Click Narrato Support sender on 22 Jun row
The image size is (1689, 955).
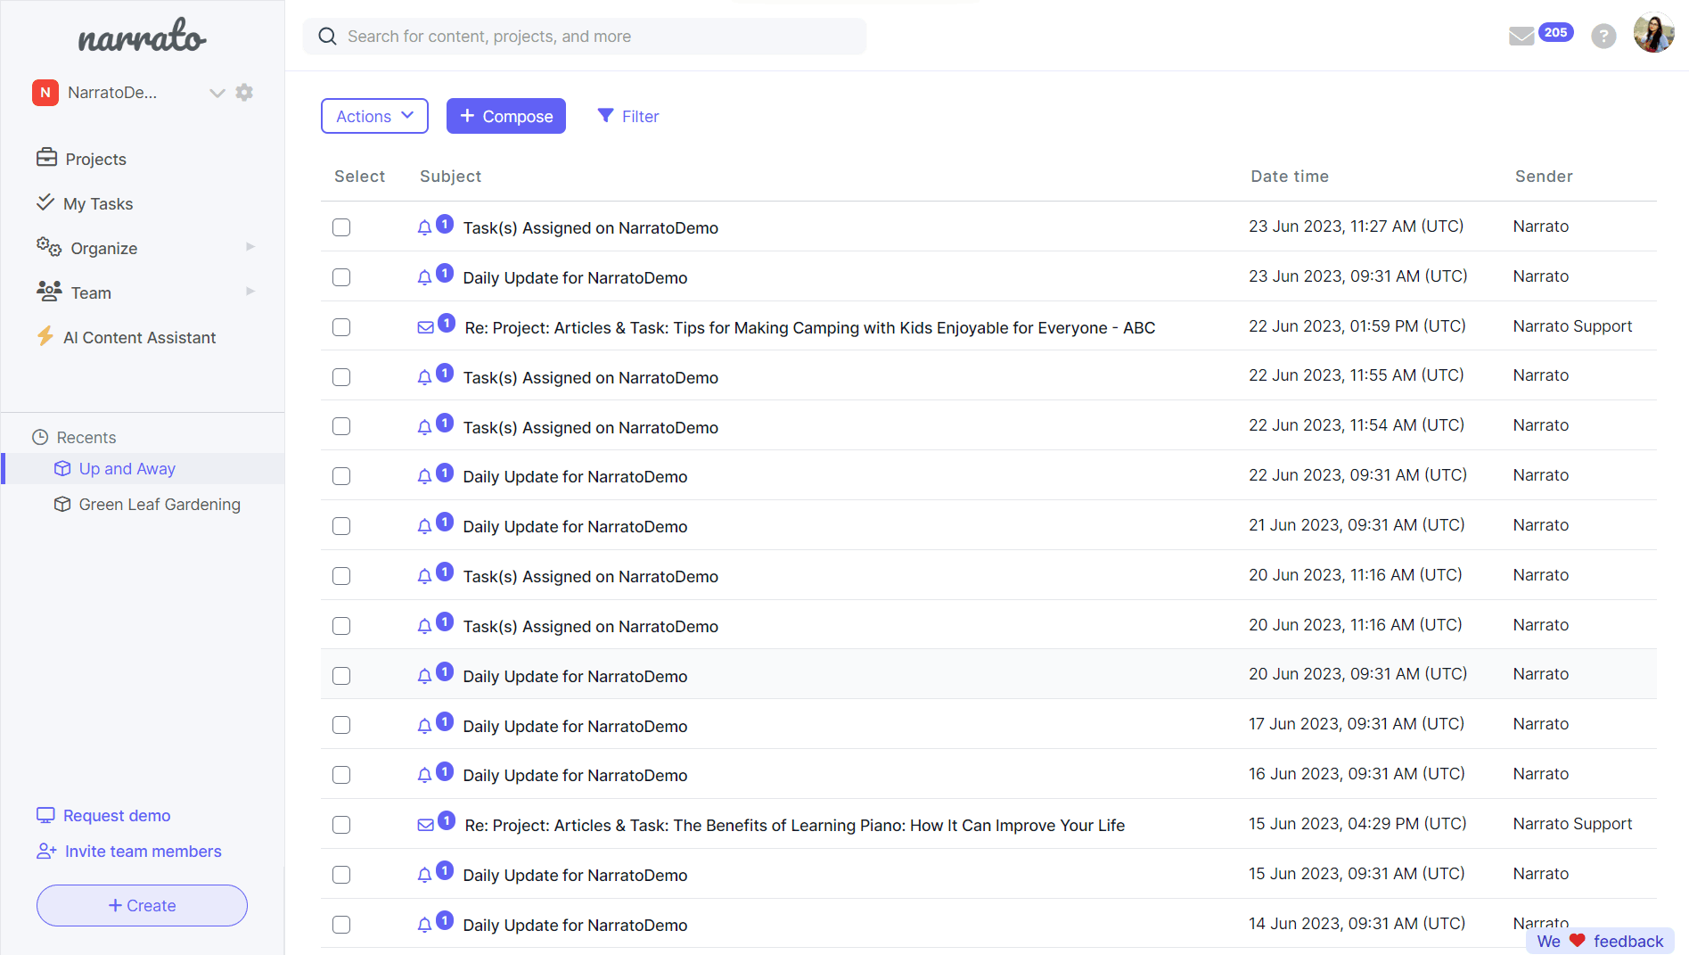(1572, 325)
